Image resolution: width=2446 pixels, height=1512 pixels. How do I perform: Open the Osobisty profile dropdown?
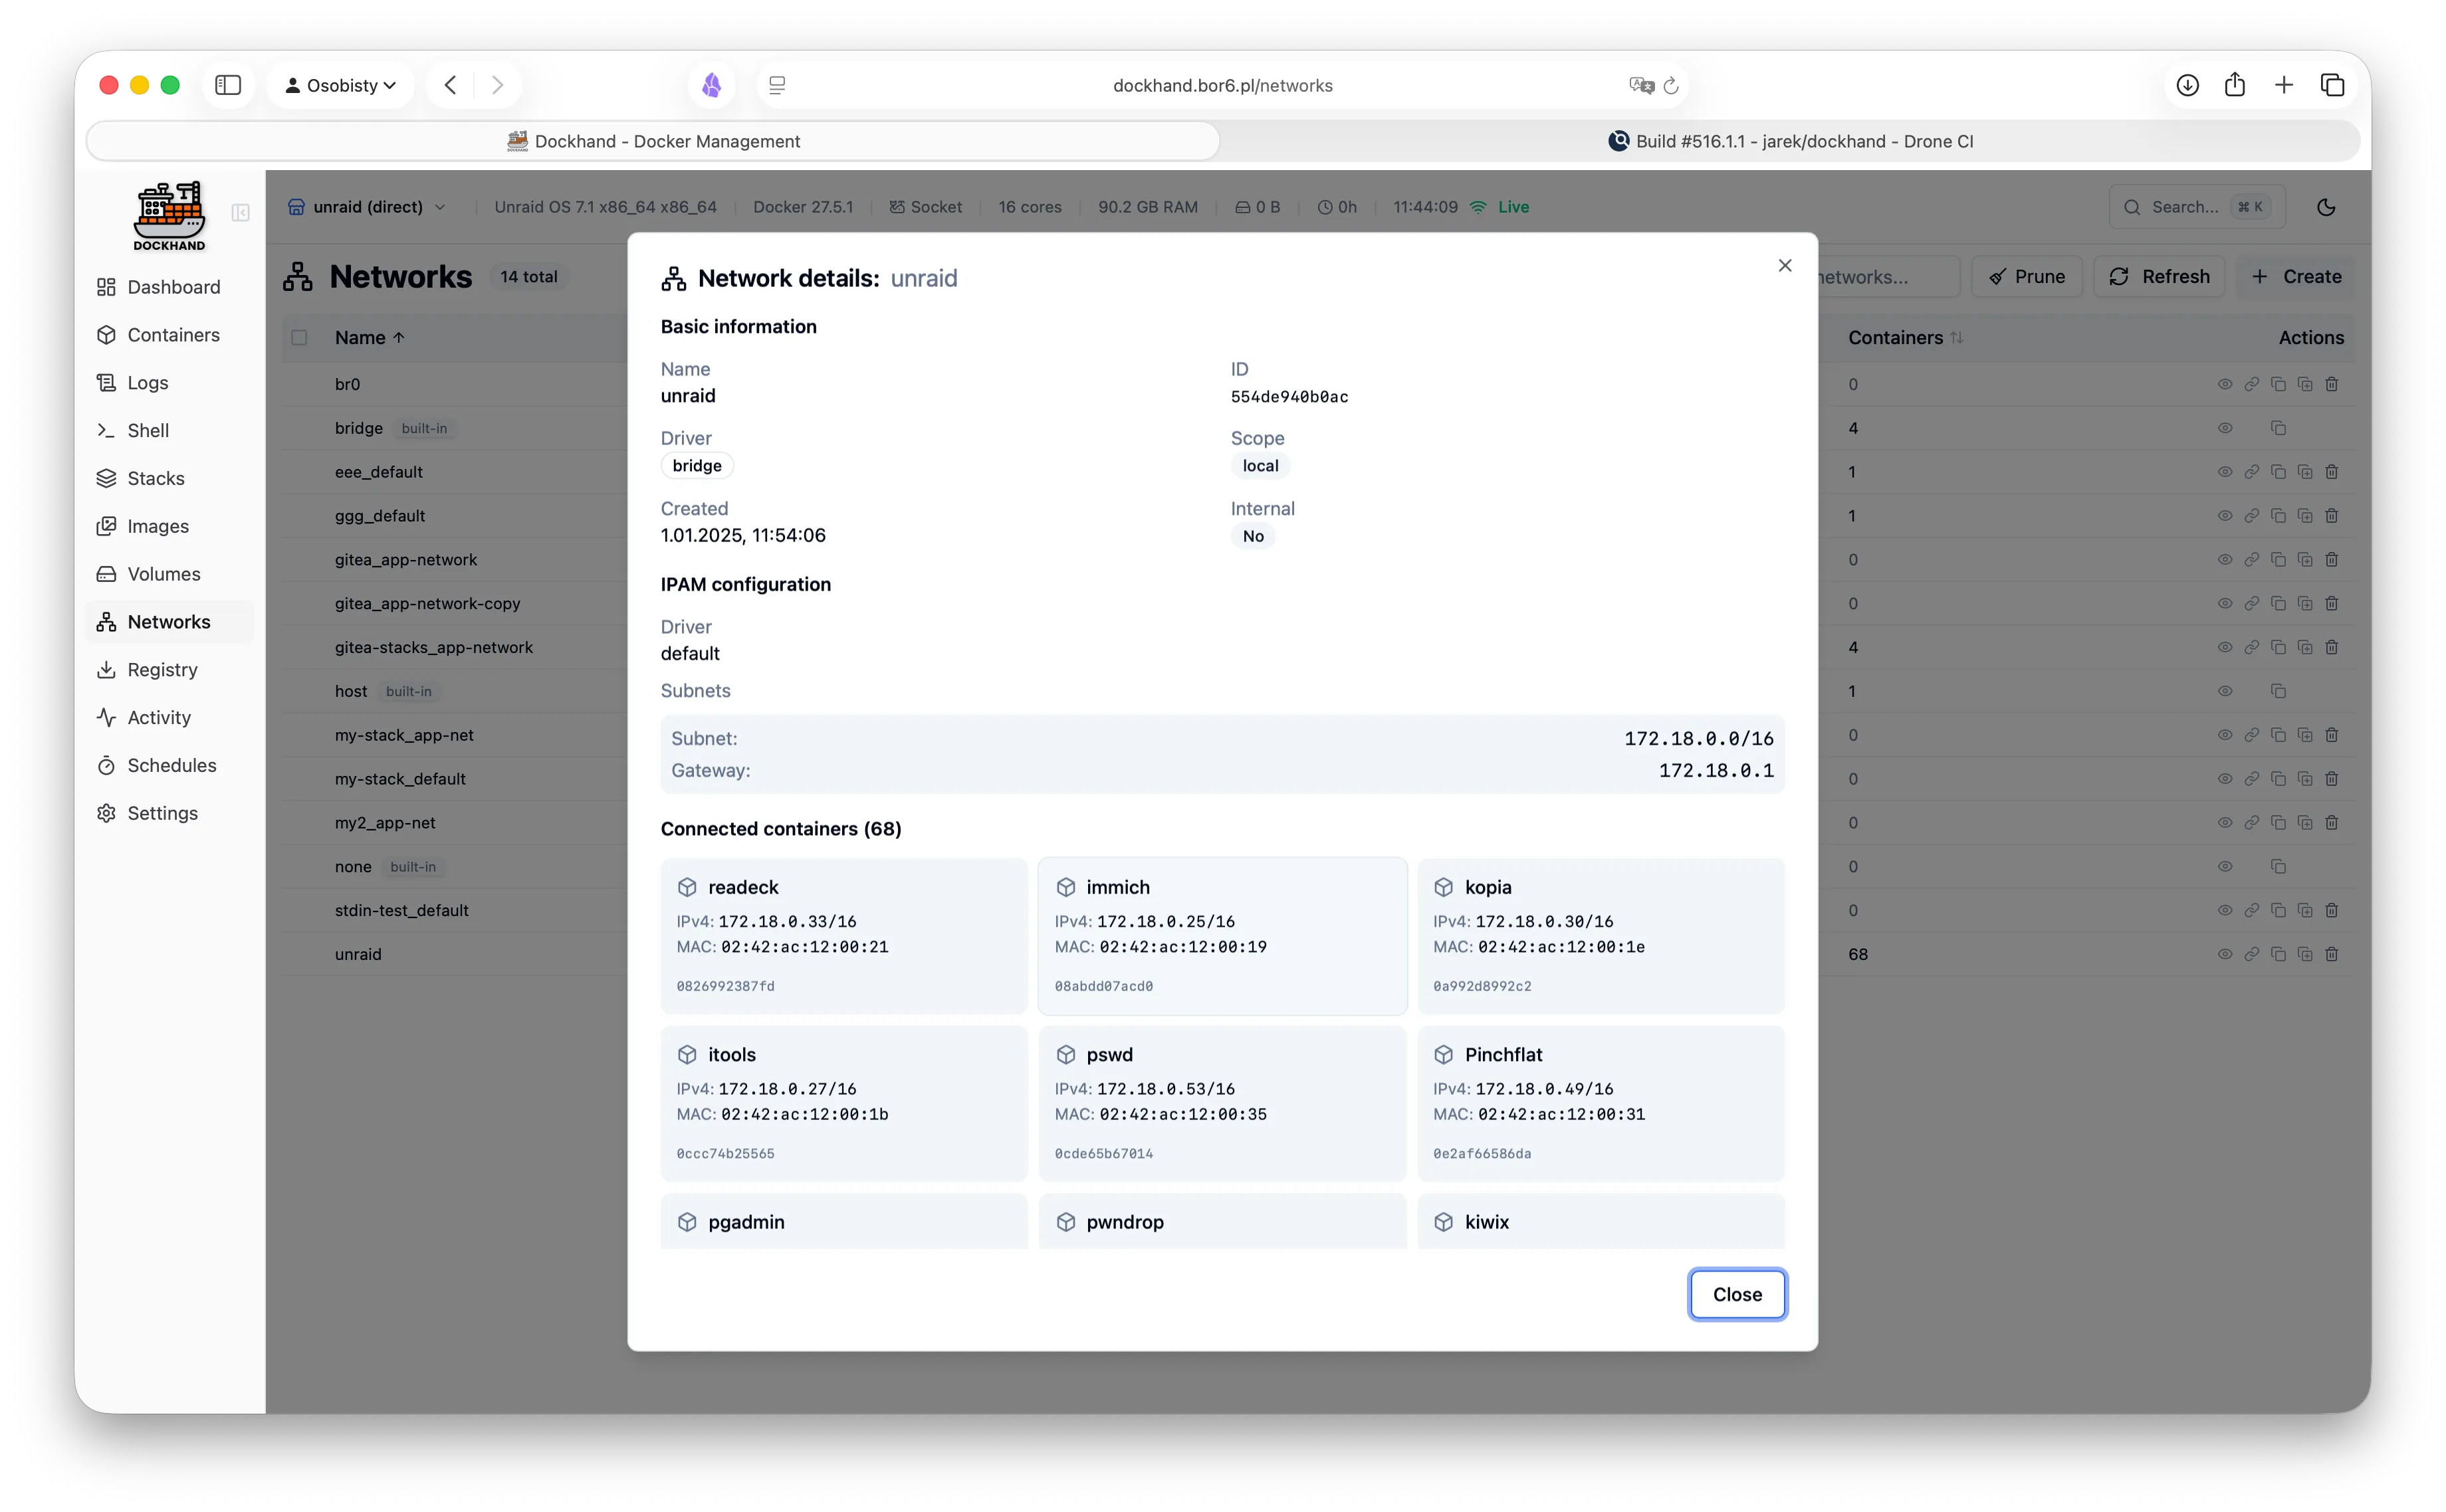coord(340,85)
